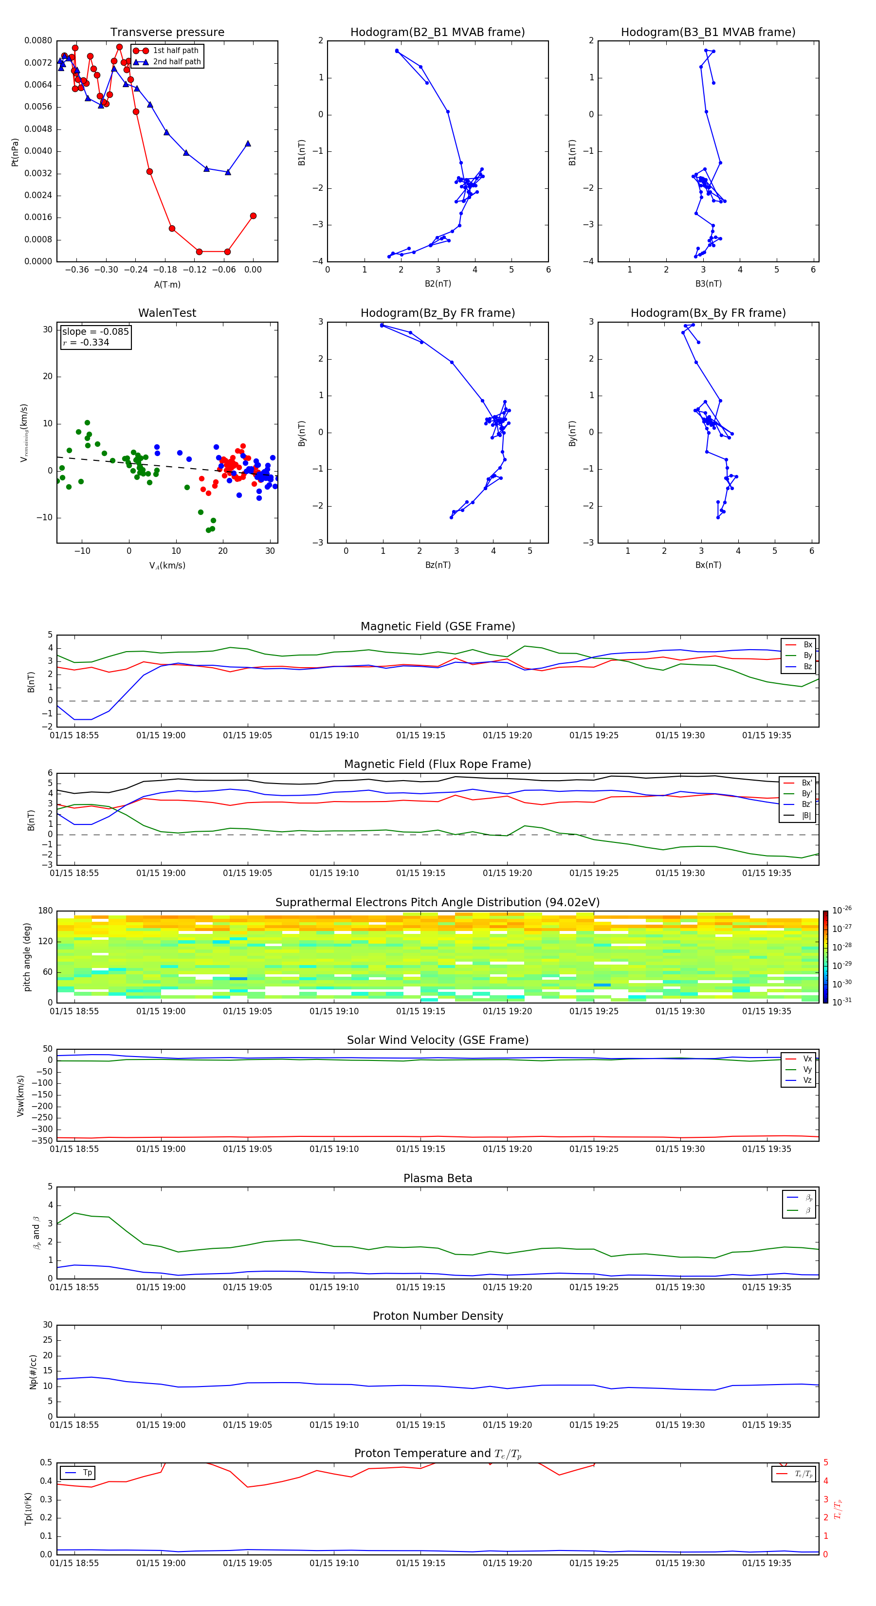876x1606 pixels.
Task: Click the 'Vsw(km/s)' y-axis label
Action: 20,1095
